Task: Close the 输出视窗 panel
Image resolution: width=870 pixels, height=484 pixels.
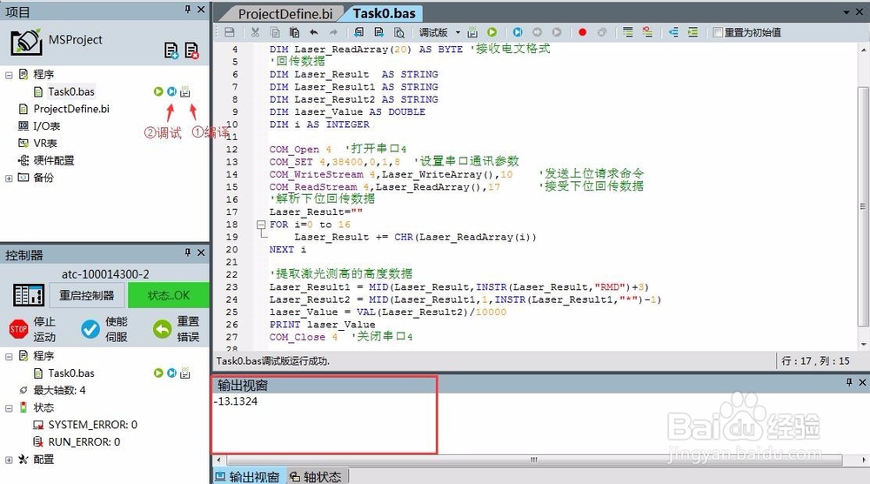Action: [x=862, y=382]
